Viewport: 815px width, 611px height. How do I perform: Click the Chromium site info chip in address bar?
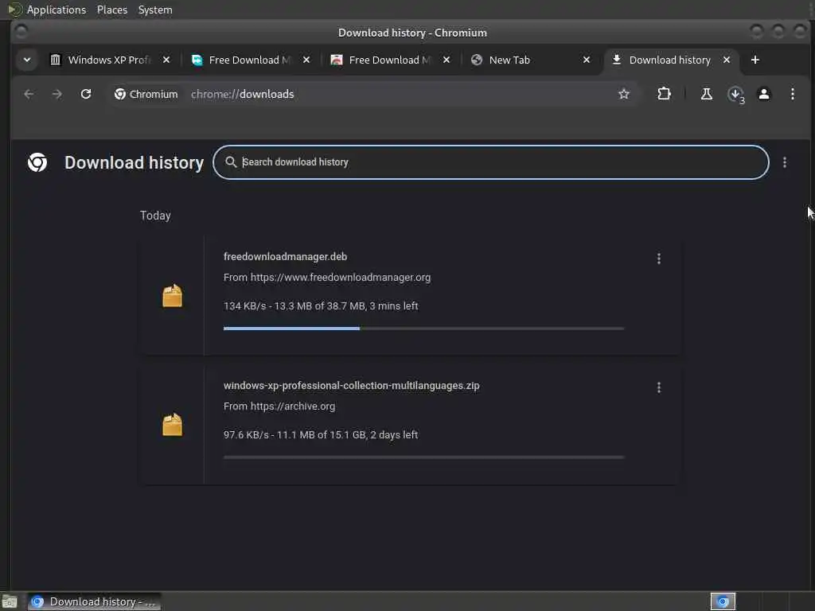pyautogui.click(x=146, y=94)
